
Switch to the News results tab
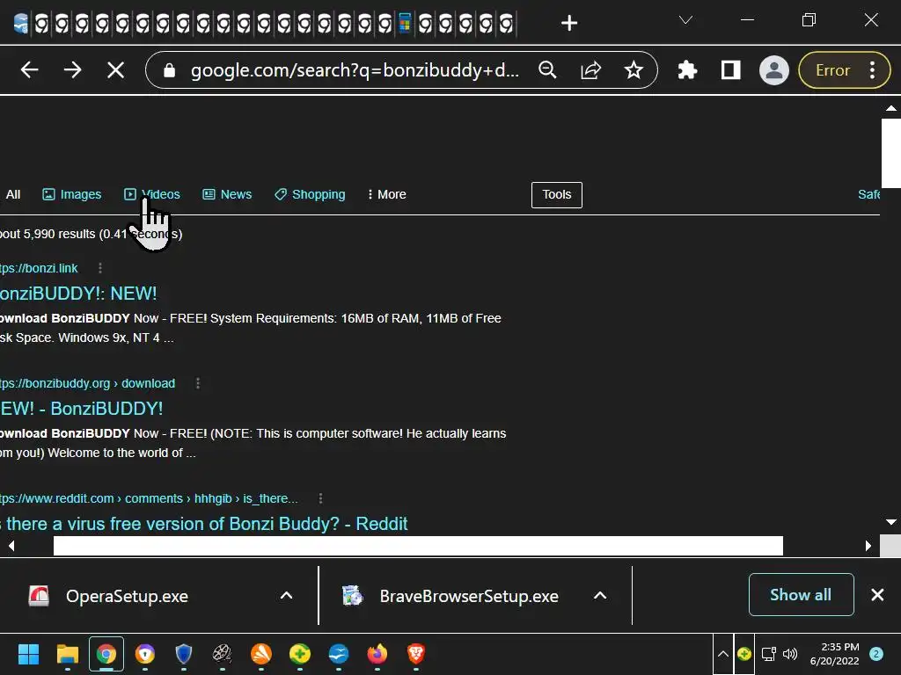tap(227, 194)
